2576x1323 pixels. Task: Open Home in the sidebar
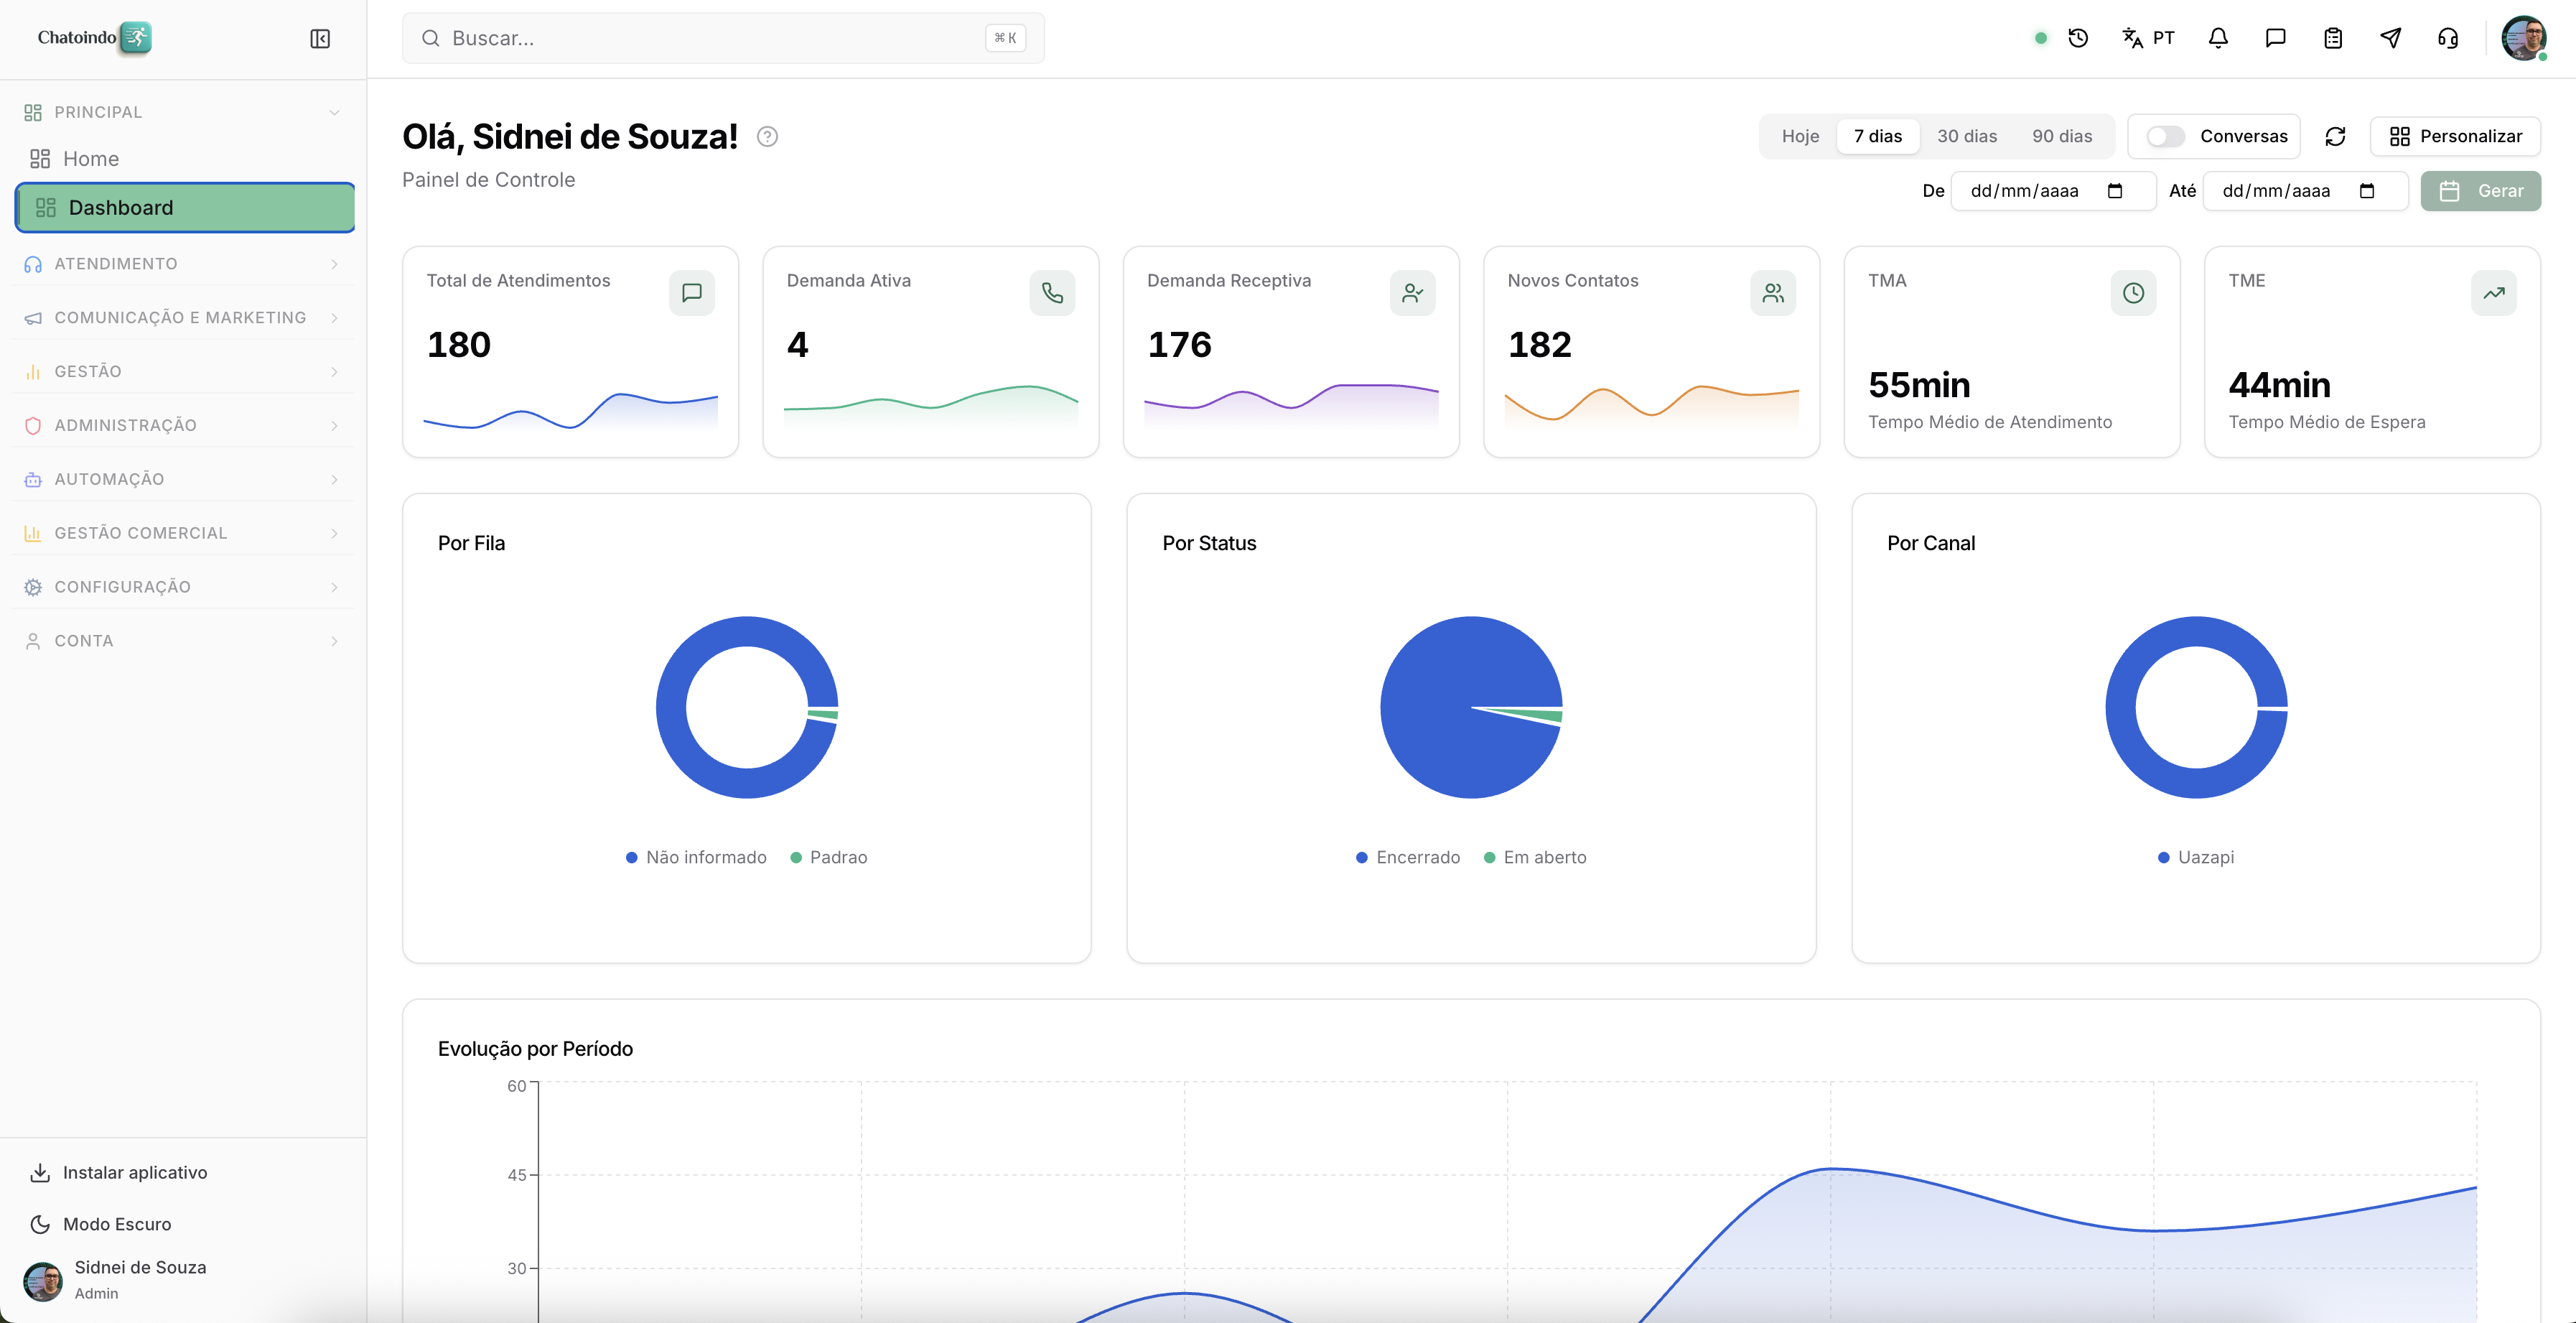coord(90,159)
